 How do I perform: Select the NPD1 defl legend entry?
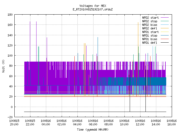[150, 43]
